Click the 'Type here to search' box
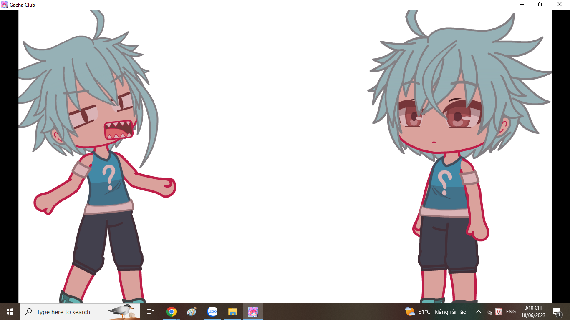570x320 pixels. pos(79,312)
